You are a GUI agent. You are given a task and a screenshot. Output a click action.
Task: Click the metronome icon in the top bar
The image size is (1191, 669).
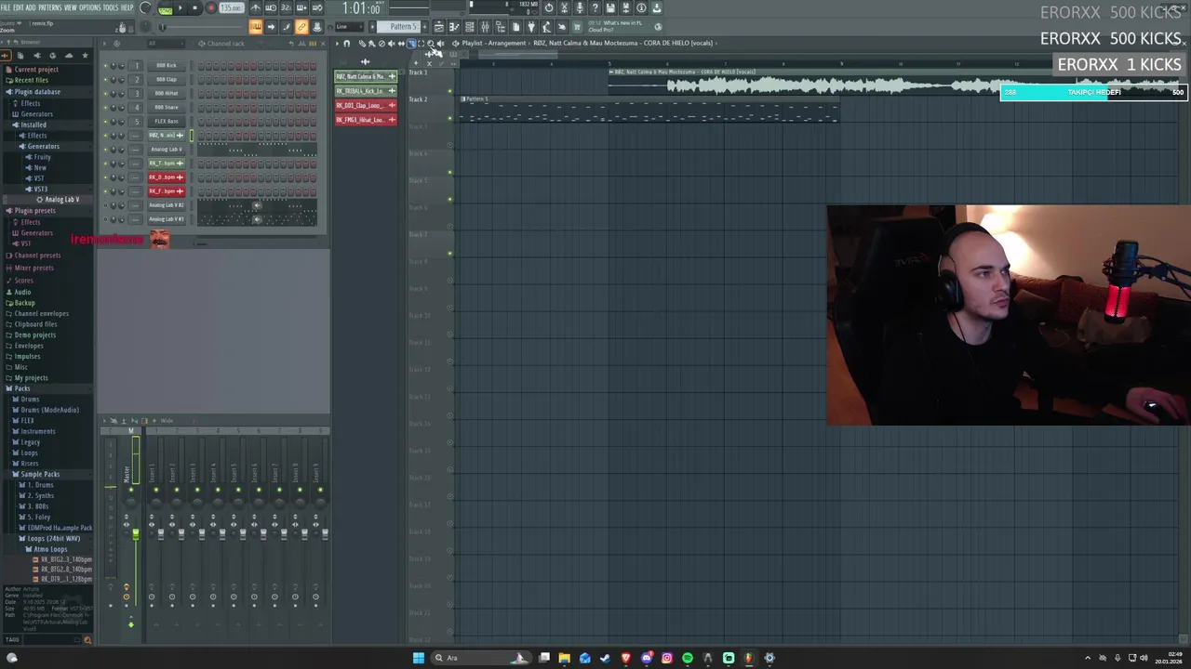click(x=256, y=7)
